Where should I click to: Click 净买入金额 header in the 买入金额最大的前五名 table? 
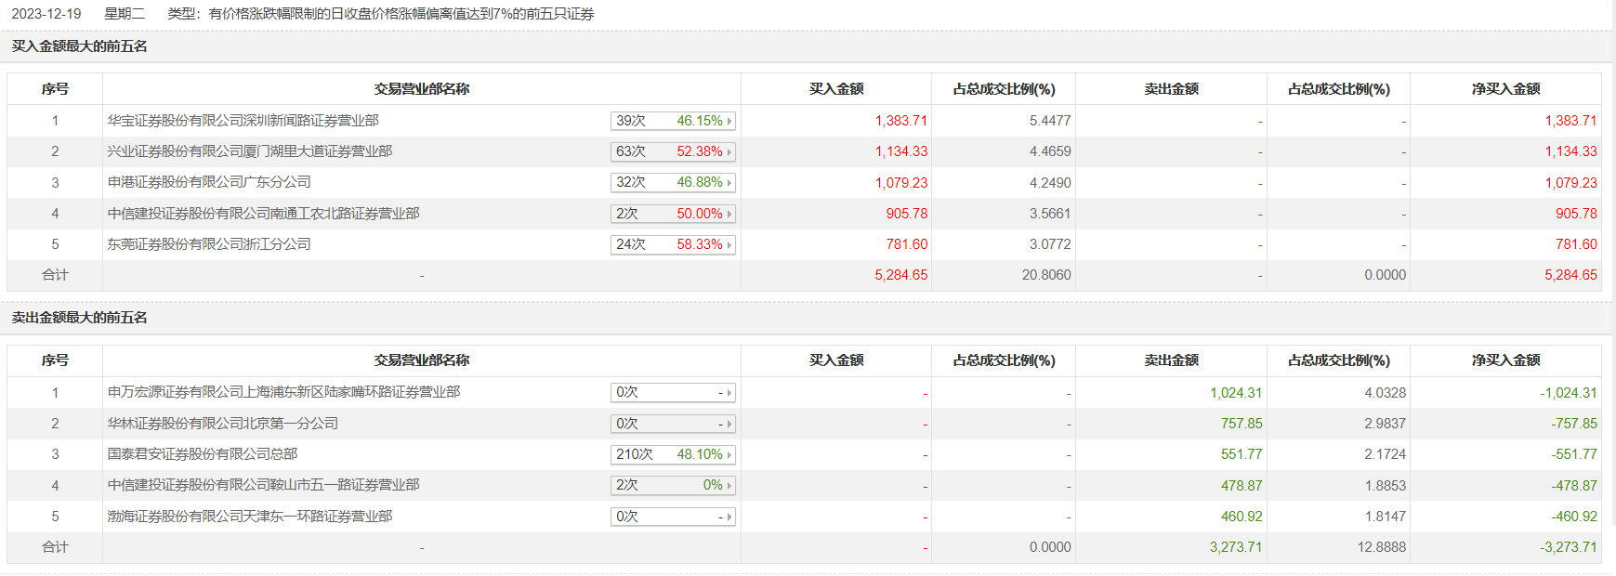click(1505, 89)
